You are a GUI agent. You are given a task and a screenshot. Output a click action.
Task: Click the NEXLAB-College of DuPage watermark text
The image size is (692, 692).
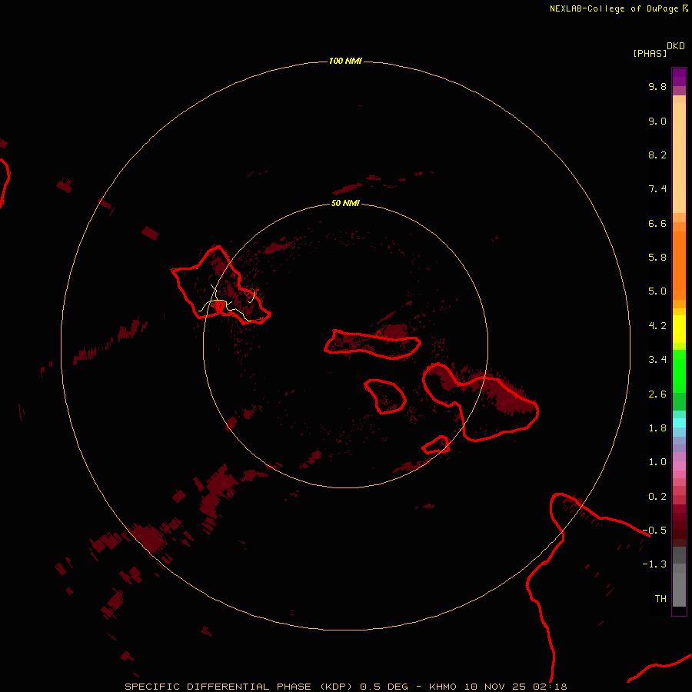[614, 8]
